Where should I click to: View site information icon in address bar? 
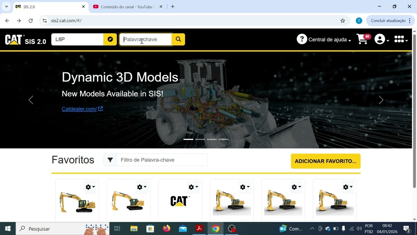45,21
